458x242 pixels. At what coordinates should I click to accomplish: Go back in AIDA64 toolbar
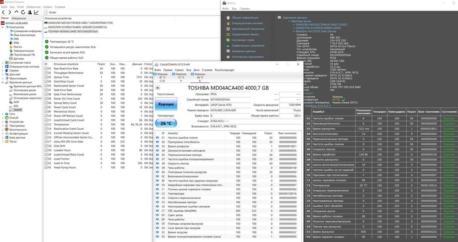(3, 12)
